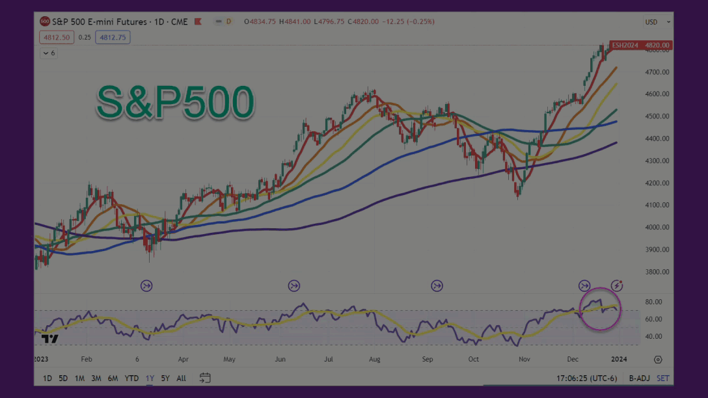Click the Nov date label on time axis
Screen dimensions: 708x398
[524, 359]
